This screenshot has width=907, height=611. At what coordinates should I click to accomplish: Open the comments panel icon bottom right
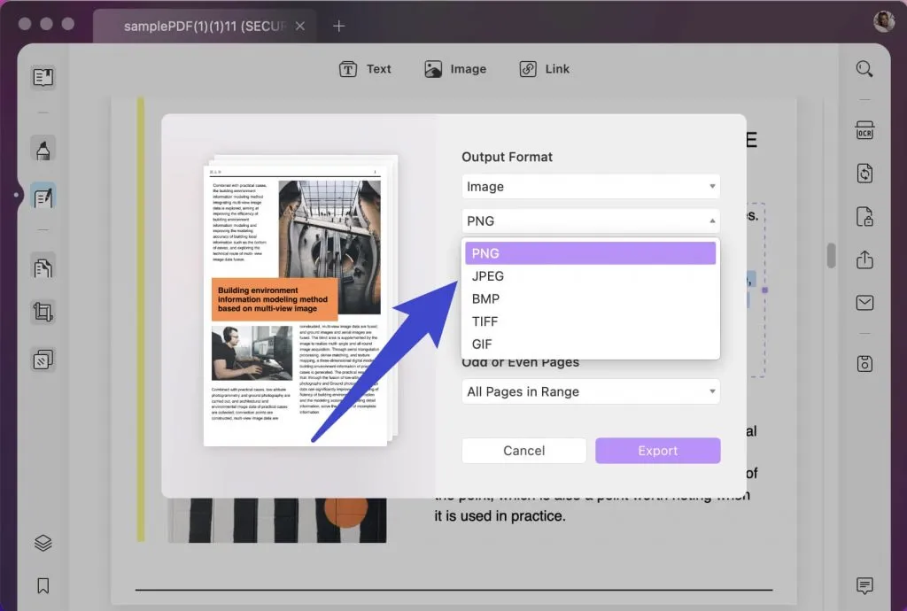coord(864,585)
